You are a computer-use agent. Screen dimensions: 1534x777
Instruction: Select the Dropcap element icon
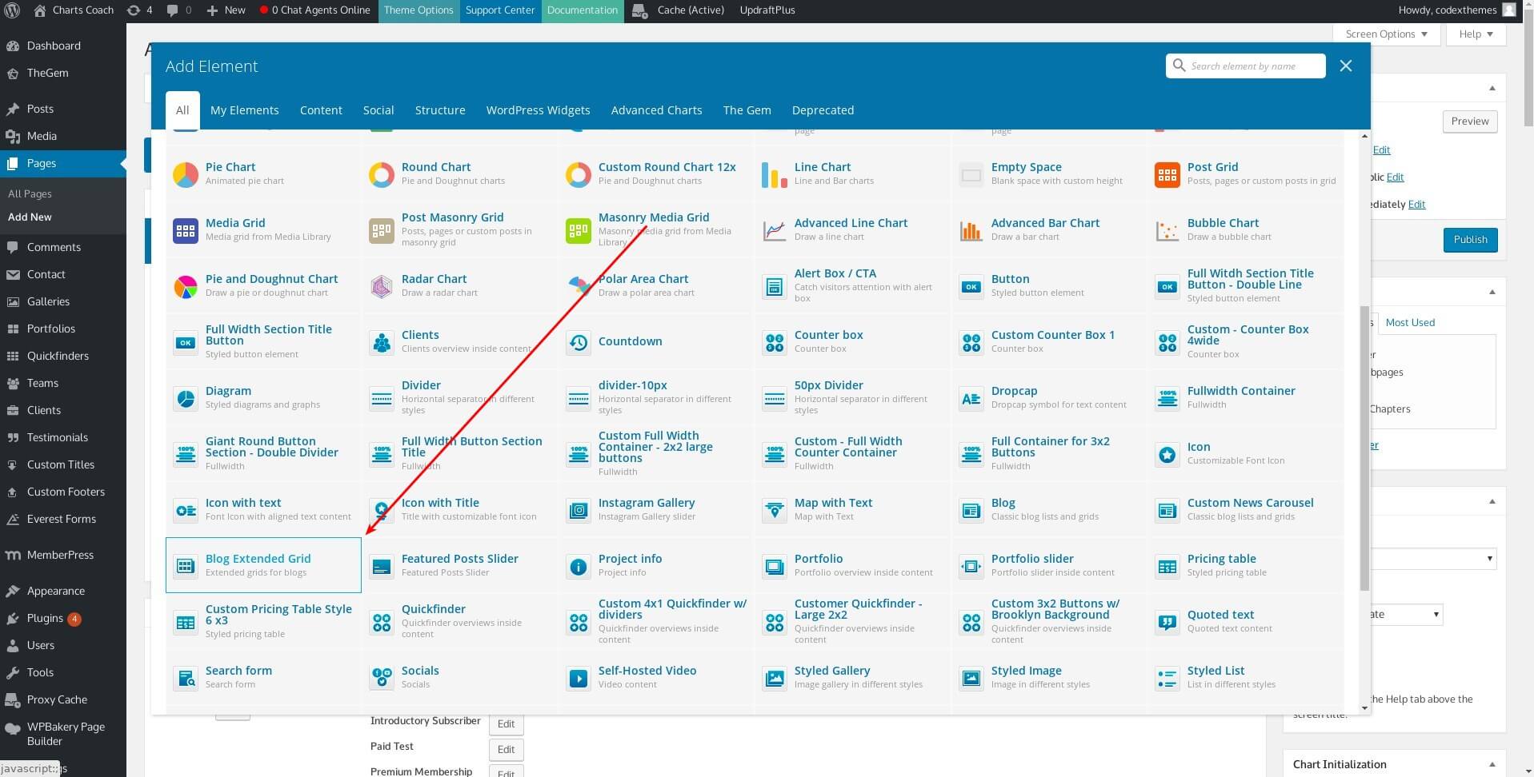click(971, 398)
